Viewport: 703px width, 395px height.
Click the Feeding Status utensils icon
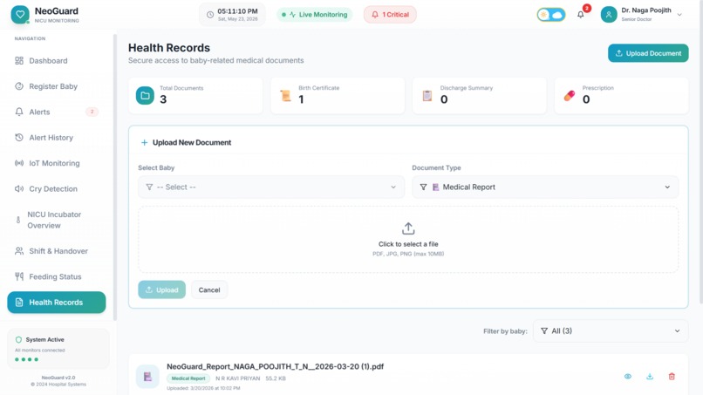point(19,276)
